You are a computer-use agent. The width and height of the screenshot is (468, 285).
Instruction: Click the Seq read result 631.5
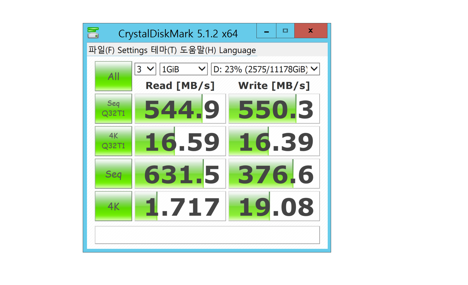180,174
